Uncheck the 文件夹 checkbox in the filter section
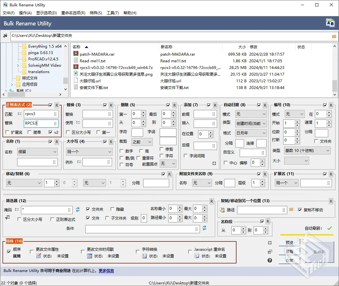Viewport: 339px width, 286px height. point(88,209)
